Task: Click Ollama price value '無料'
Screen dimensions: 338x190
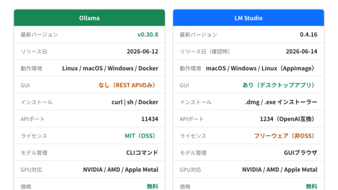Action: click(x=153, y=186)
